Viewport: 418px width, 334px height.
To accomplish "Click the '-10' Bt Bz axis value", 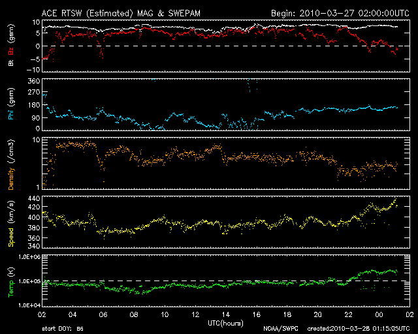I will (35, 70).
